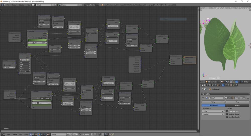Toggle Subdivide UVs checkbox
251x136 pixels.
(x=227, y=111)
